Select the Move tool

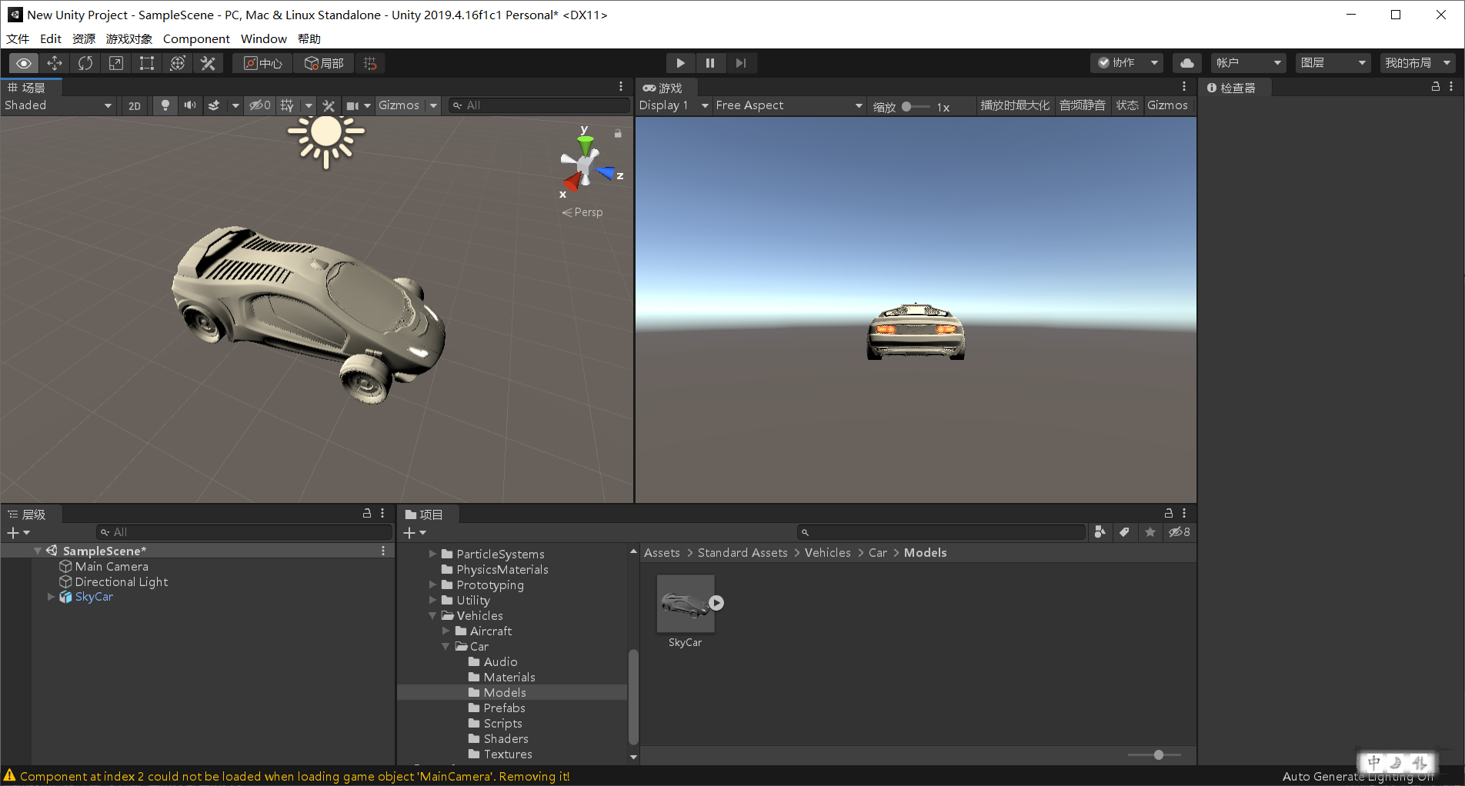tap(55, 63)
